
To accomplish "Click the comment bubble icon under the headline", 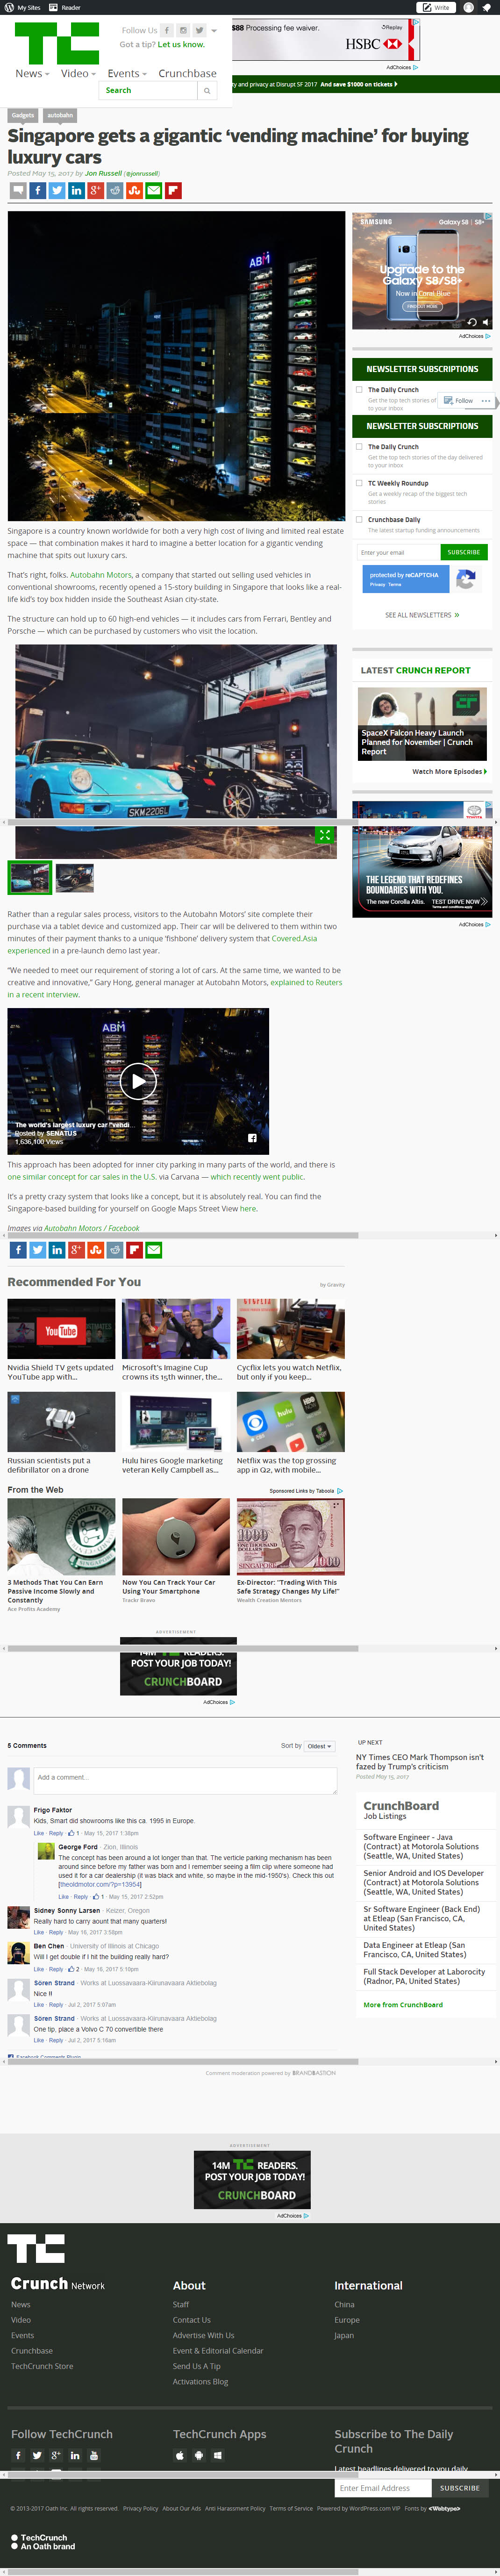I will [18, 190].
